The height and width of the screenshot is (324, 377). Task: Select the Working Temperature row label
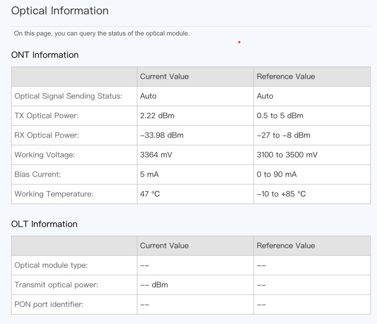[54, 194]
